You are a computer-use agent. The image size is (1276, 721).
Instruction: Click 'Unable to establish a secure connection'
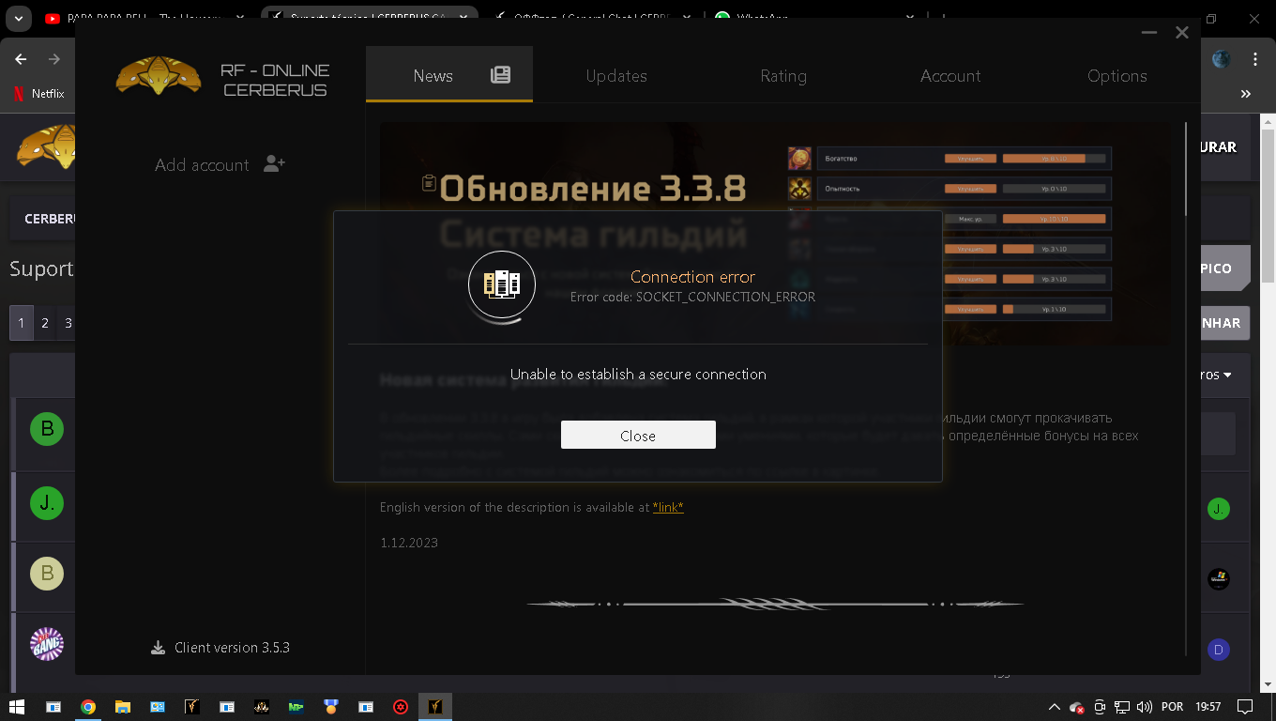638,374
